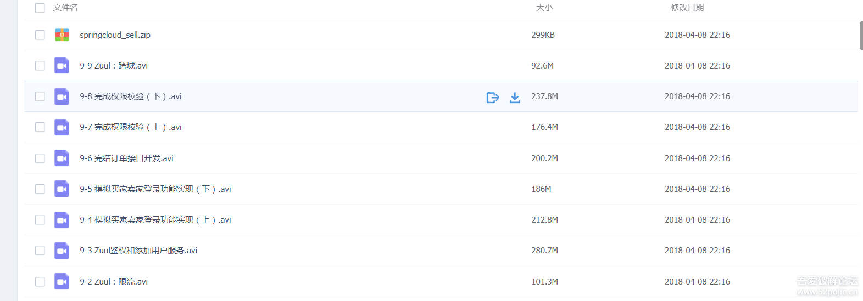Share the 9-8 完成权限校验（下）.avi file

pyautogui.click(x=493, y=97)
